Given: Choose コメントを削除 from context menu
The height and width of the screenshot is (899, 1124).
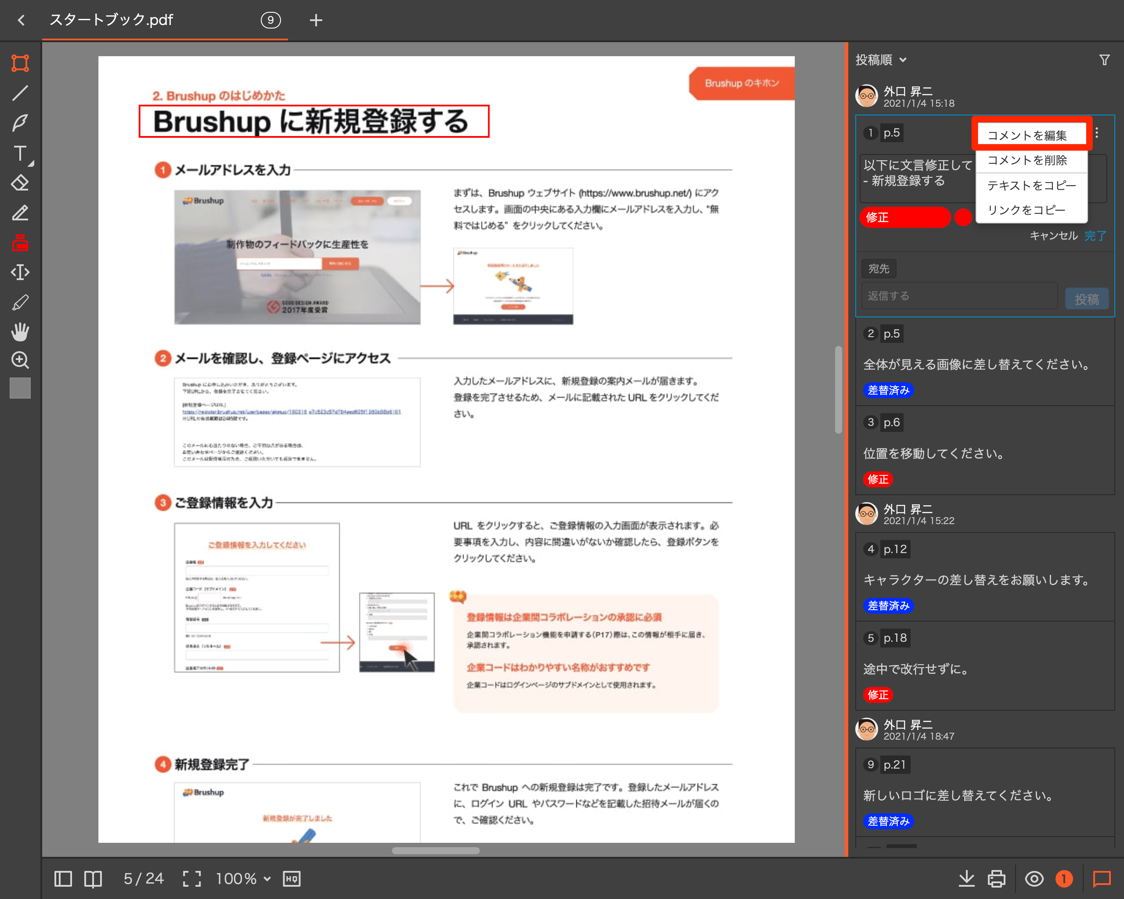Looking at the screenshot, I should tap(1027, 161).
